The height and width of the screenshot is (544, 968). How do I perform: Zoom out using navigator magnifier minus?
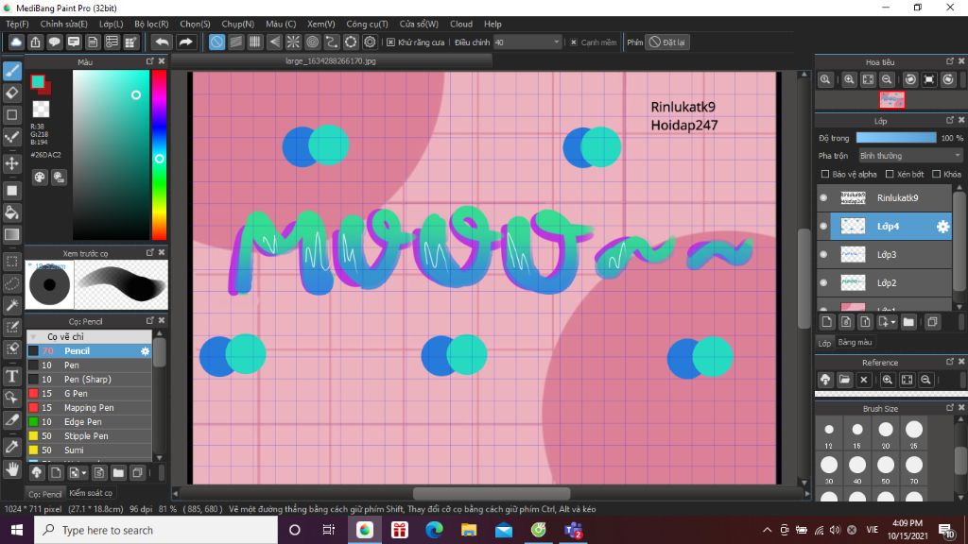coord(887,79)
